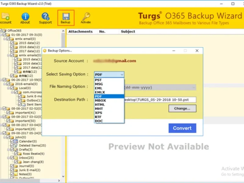Screen dimensions: 244x183
Task: Click the Journal(0) folder icon
Action: [16, 166]
